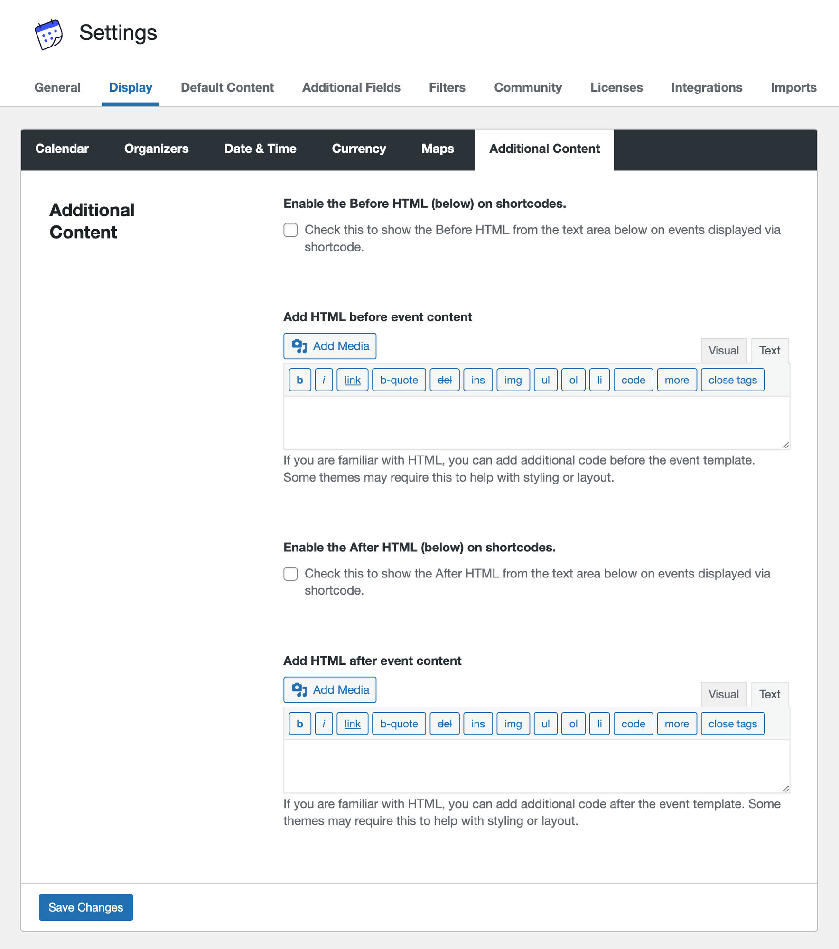Enable the Before HTML on shortcodes checkbox

(290, 230)
